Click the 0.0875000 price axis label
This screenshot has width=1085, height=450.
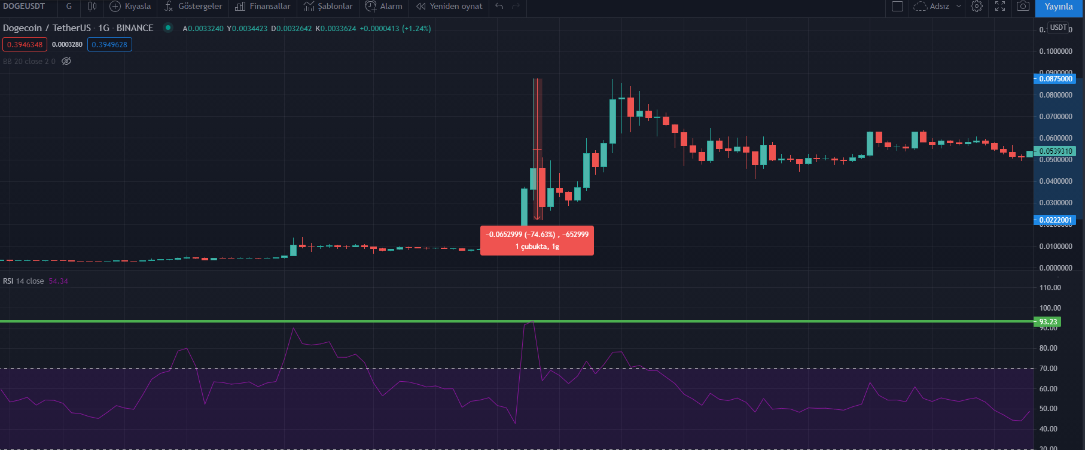(1055, 79)
